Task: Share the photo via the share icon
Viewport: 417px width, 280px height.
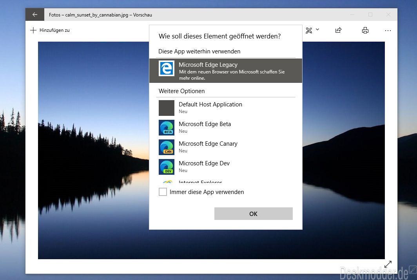Action: [x=338, y=30]
